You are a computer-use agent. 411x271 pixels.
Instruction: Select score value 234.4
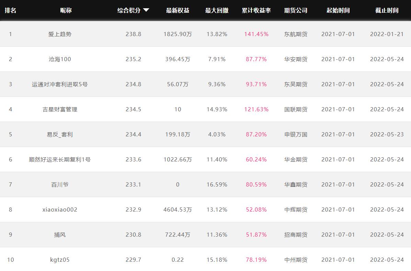pos(134,134)
